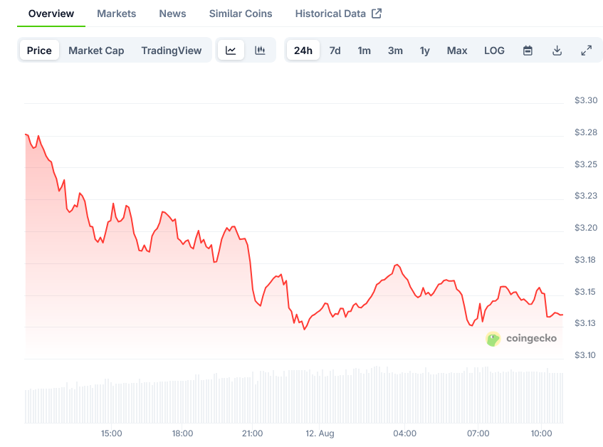Switch to candlestick chart view

pos(260,51)
